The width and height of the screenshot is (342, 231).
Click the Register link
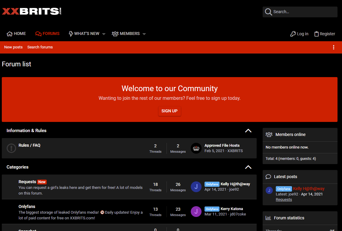[x=325, y=34]
